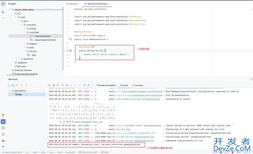
Task: Switch to Console tab
Action: click(x=124, y=85)
